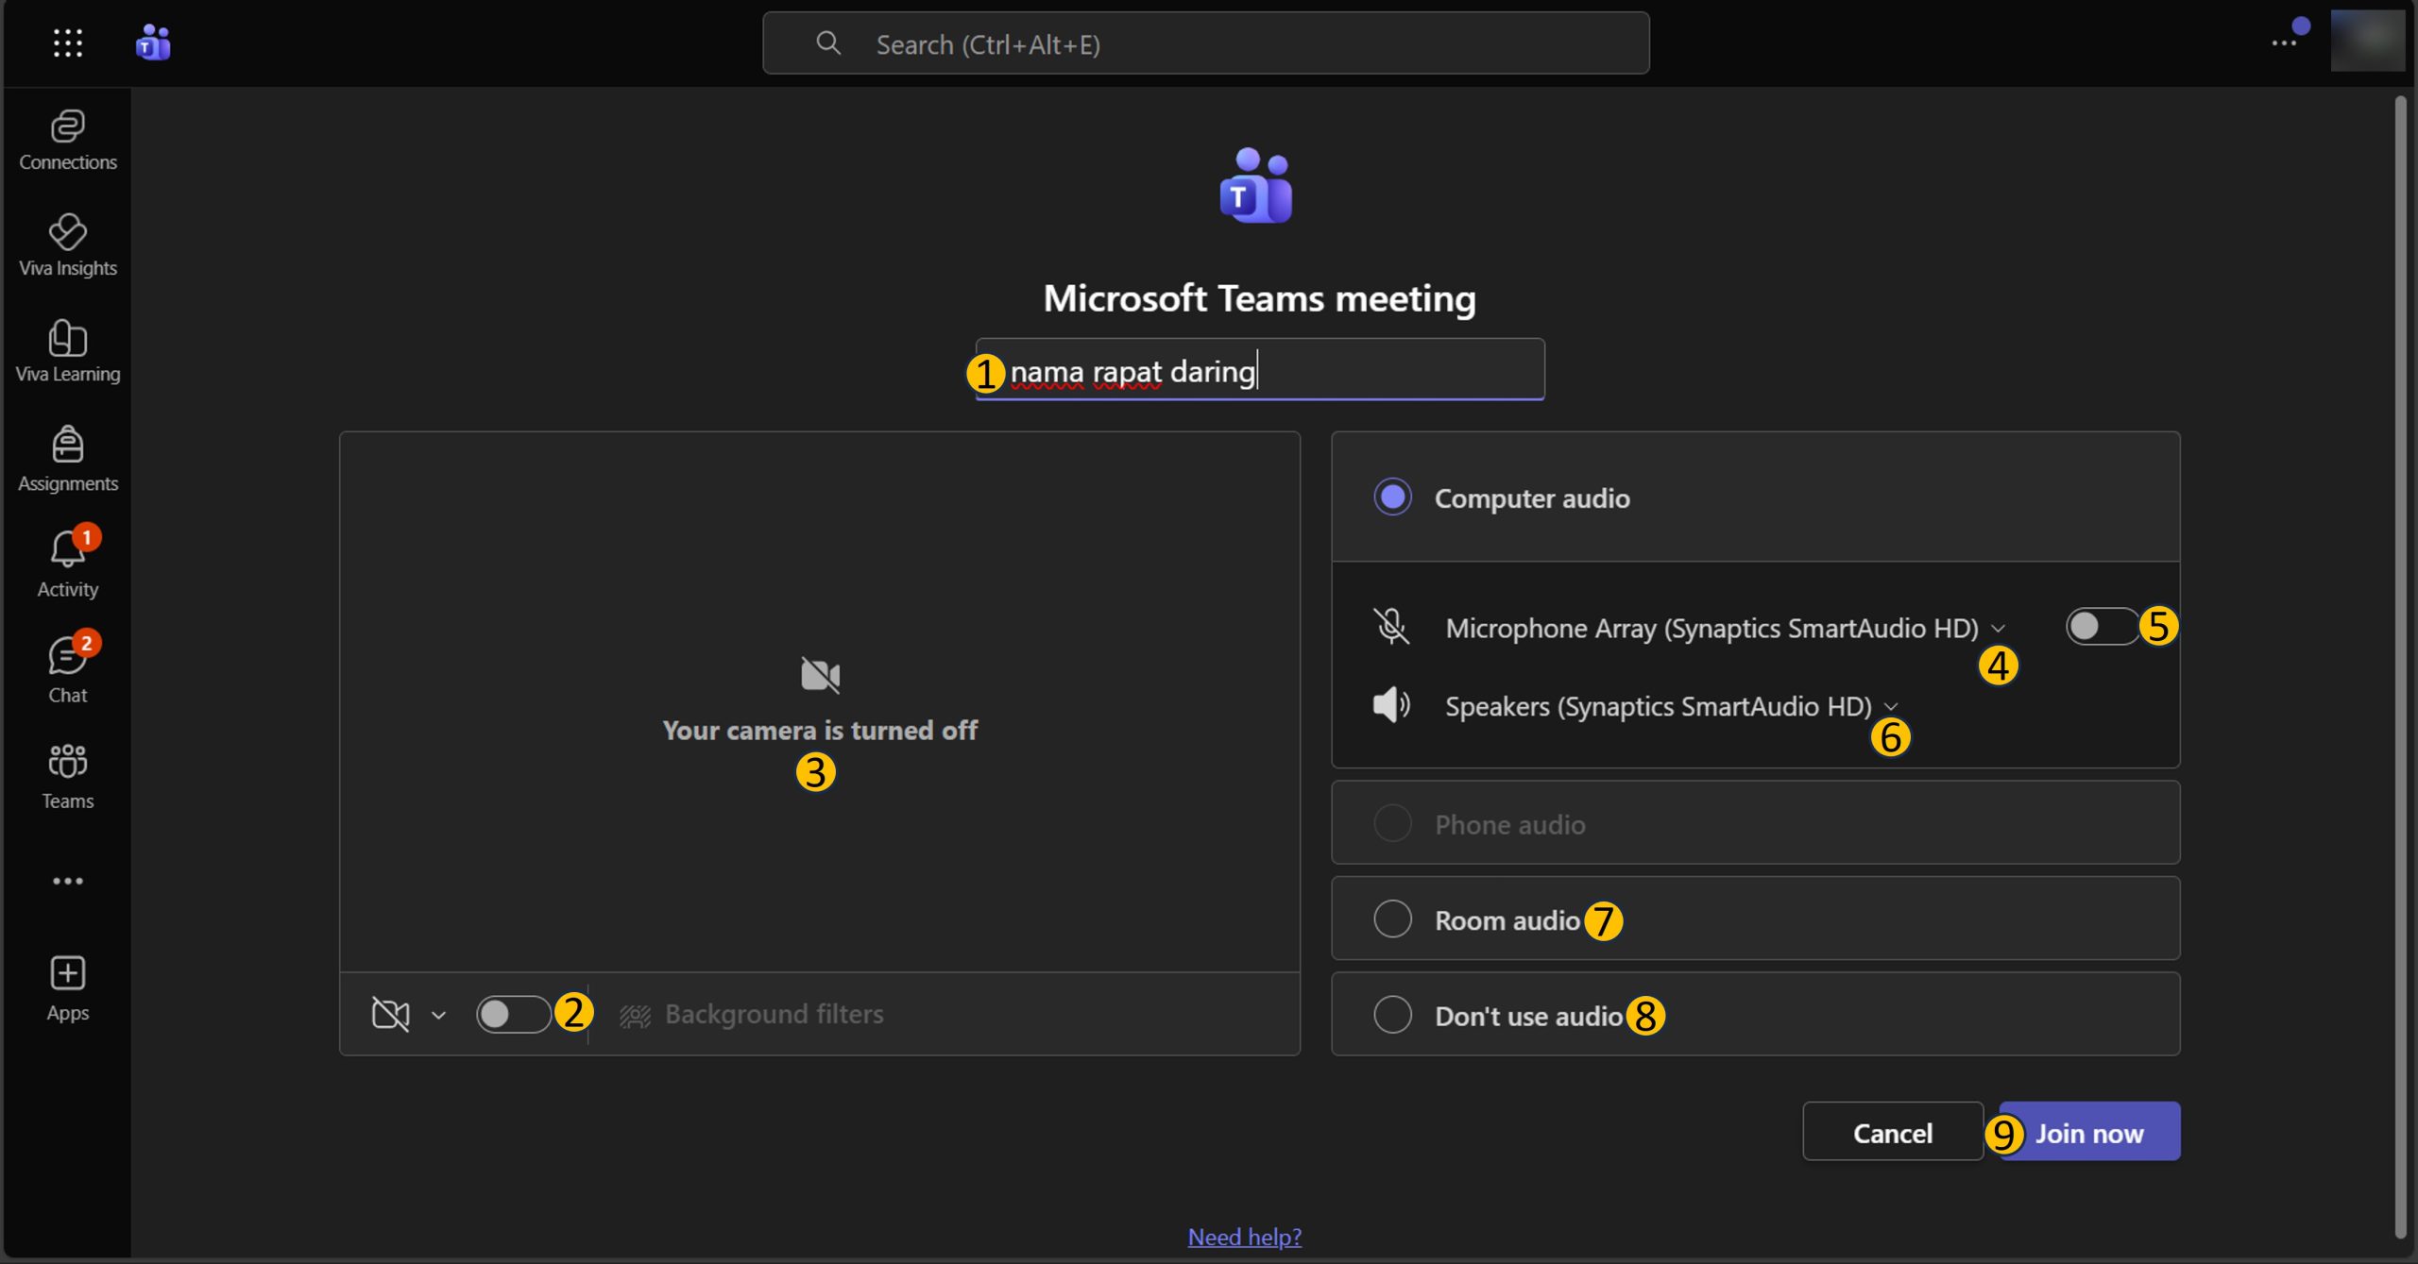2418x1264 pixels.
Task: Open the Need help? link
Action: coord(1244,1236)
